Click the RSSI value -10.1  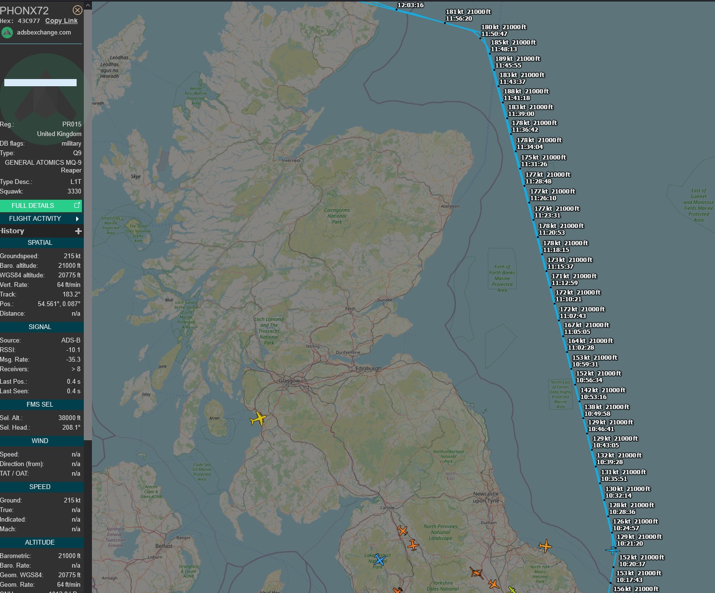pos(73,350)
